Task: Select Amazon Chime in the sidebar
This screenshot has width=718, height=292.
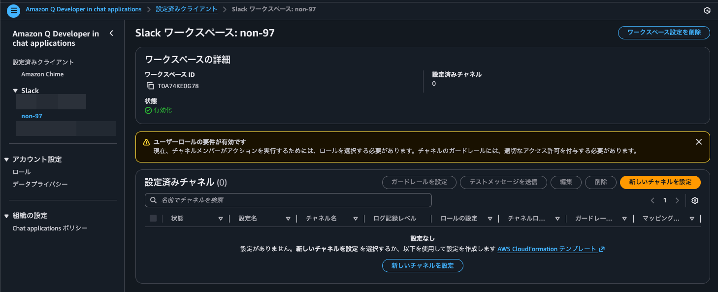Action: 41,74
